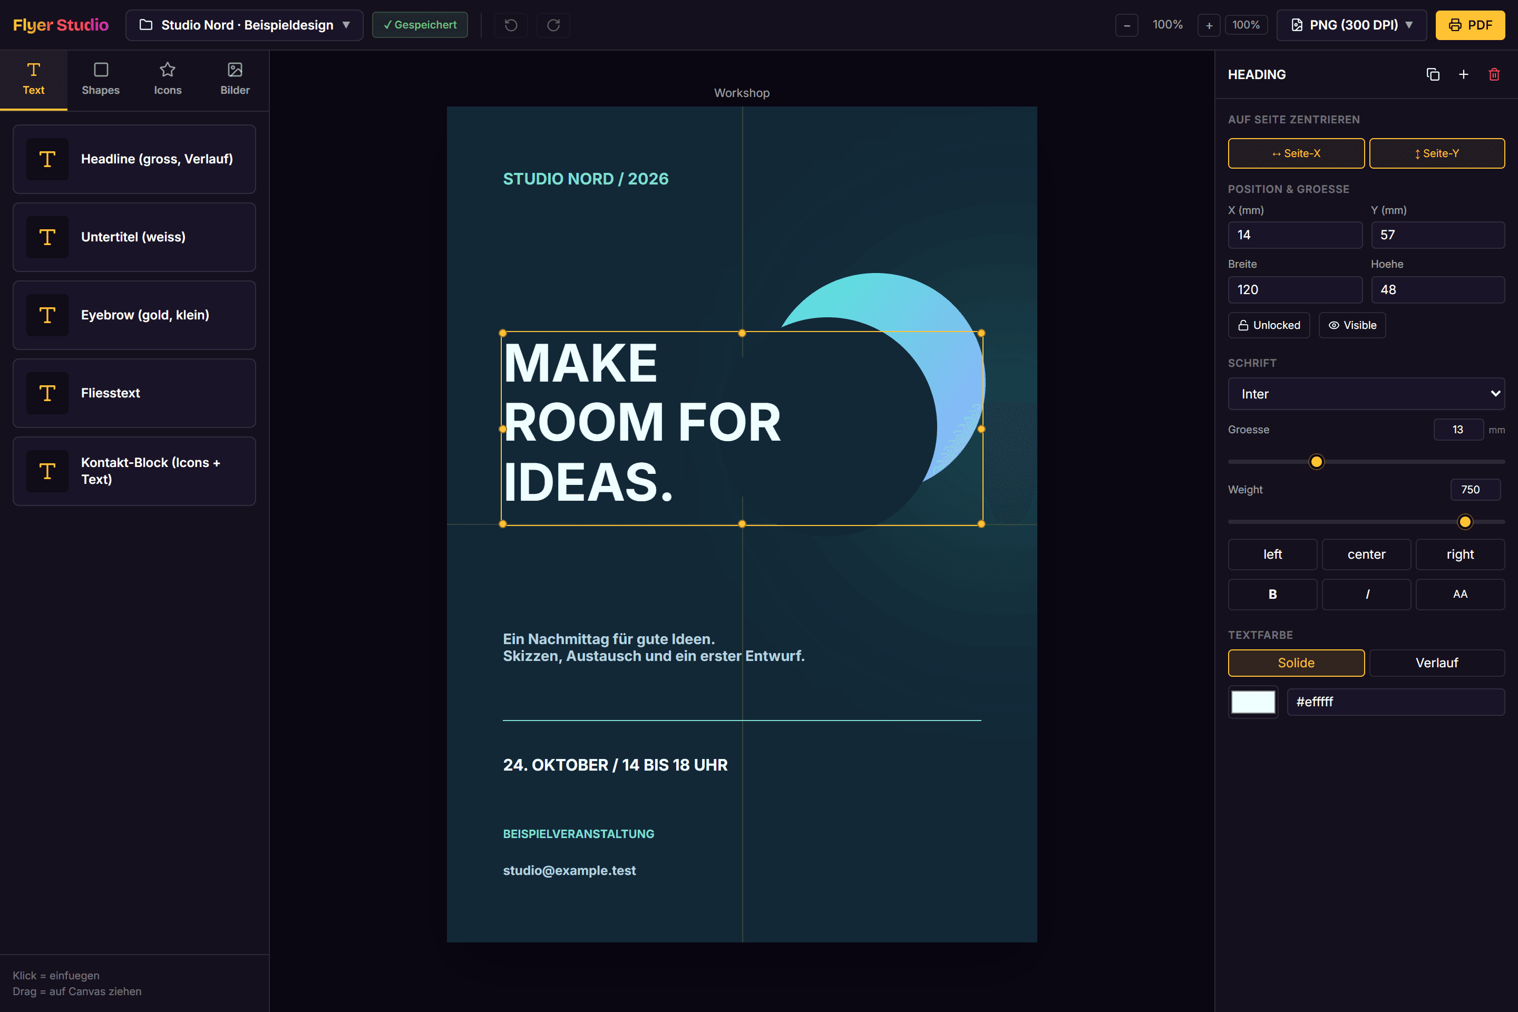The height and width of the screenshot is (1012, 1518).
Task: Click the Groesse value field showing 13
Action: click(1458, 430)
